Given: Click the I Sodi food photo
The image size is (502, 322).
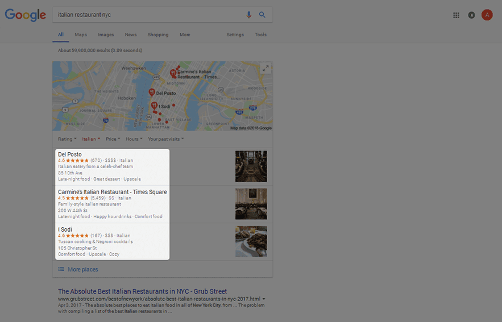Looking at the screenshot, I should pos(251,241).
